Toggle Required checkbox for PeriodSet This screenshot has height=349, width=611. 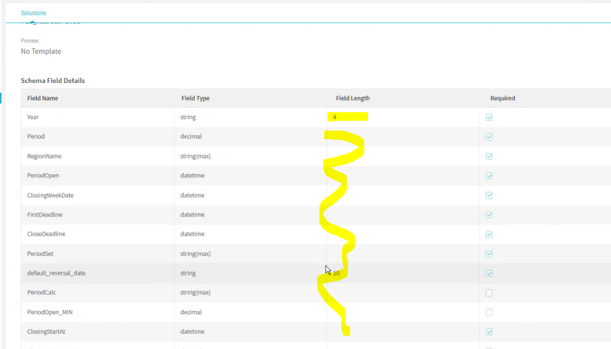(x=489, y=253)
